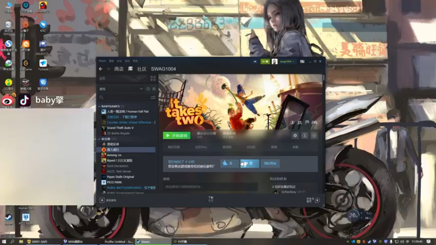Recommend the game with thumbs-up 是
The image size is (436, 245).
click(x=229, y=163)
